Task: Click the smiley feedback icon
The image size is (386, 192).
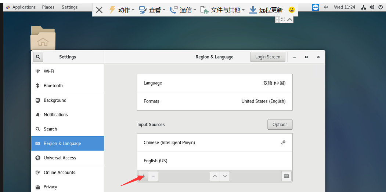Action: pos(292,10)
